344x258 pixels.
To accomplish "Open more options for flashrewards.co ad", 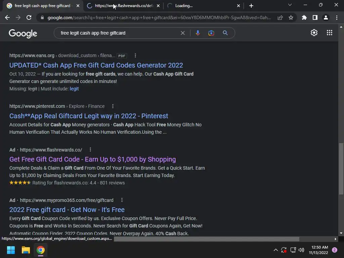I will coord(90,149).
